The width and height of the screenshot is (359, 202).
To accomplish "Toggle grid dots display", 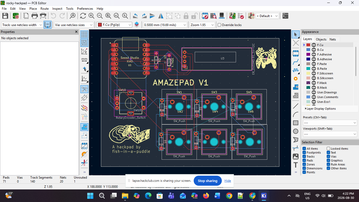I will [x=84, y=34].
